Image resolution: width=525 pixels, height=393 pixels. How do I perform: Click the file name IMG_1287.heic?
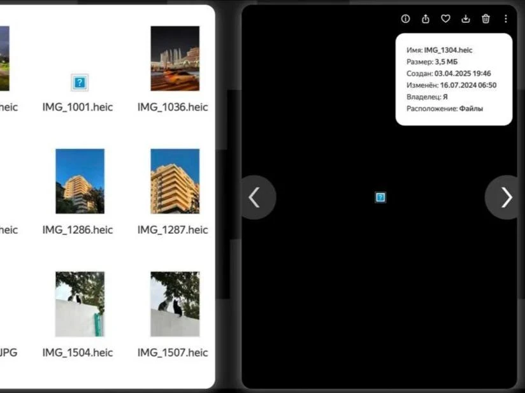pos(173,230)
